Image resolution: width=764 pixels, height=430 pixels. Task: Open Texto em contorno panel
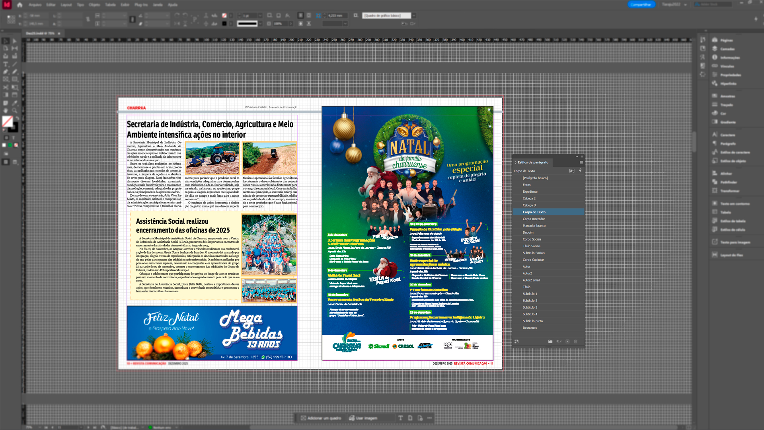coord(735,204)
